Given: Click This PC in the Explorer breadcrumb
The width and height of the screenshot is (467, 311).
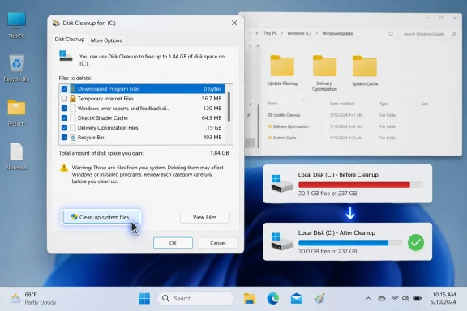Looking at the screenshot, I should tap(270, 33).
